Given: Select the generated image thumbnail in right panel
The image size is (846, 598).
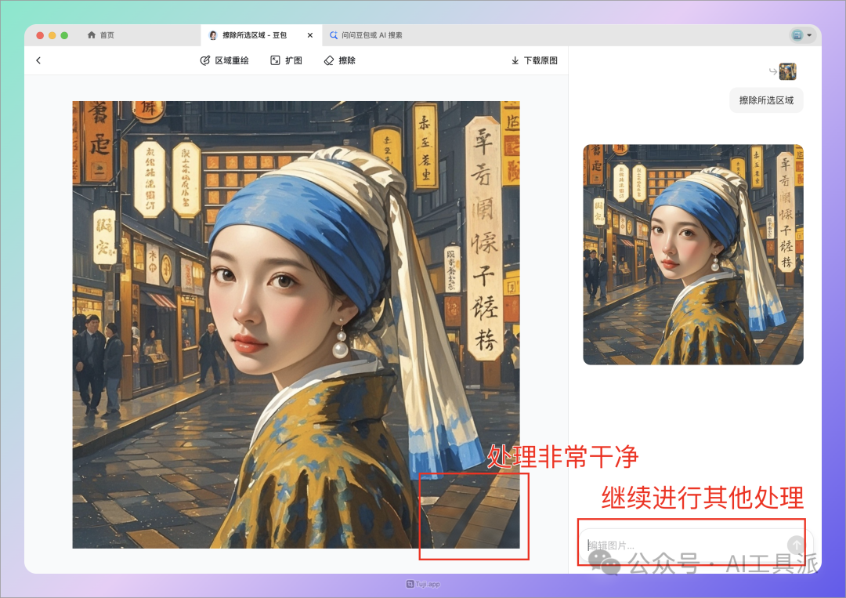Looking at the screenshot, I should coord(692,253).
